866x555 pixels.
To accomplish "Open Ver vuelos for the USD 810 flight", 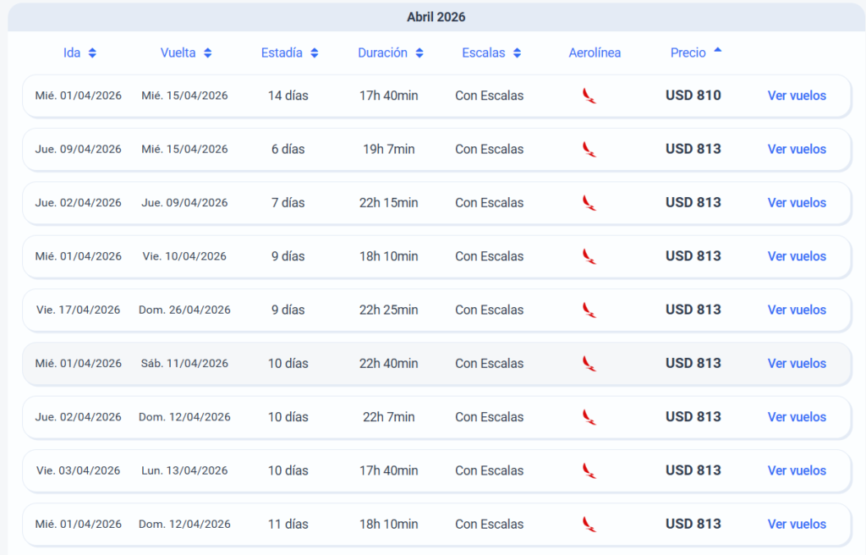I will coord(797,96).
